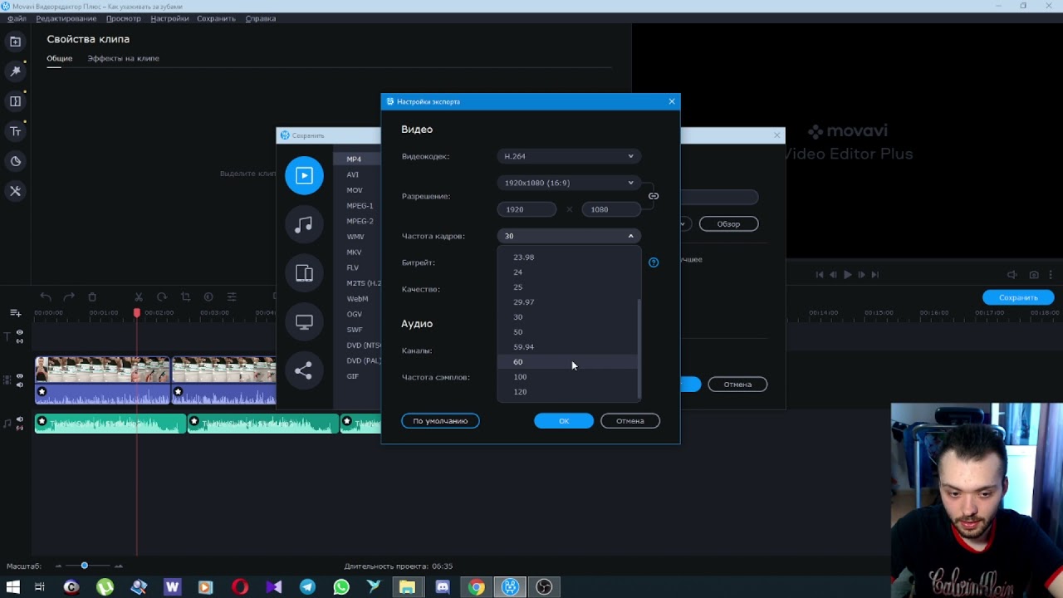Click the undo arrow in timeline toolbar
The height and width of the screenshot is (598, 1063).
tap(46, 297)
